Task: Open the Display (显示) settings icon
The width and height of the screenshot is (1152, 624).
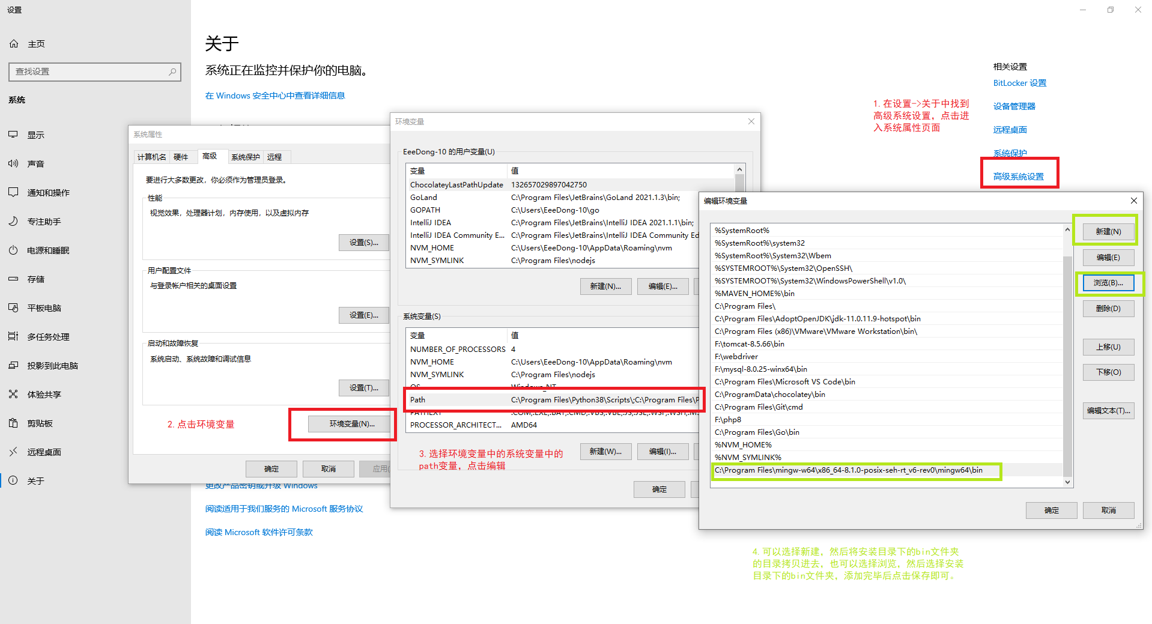Action: (x=13, y=135)
